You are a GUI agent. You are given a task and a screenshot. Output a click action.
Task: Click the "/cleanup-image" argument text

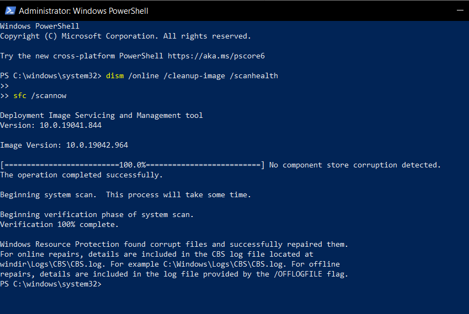click(194, 76)
